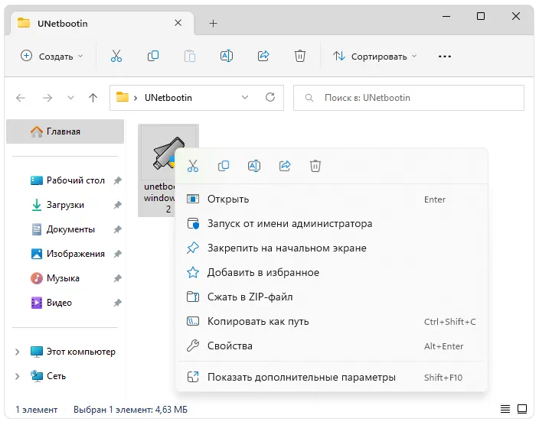Go to Главная in the sidebar
The height and width of the screenshot is (425, 539).
65,131
